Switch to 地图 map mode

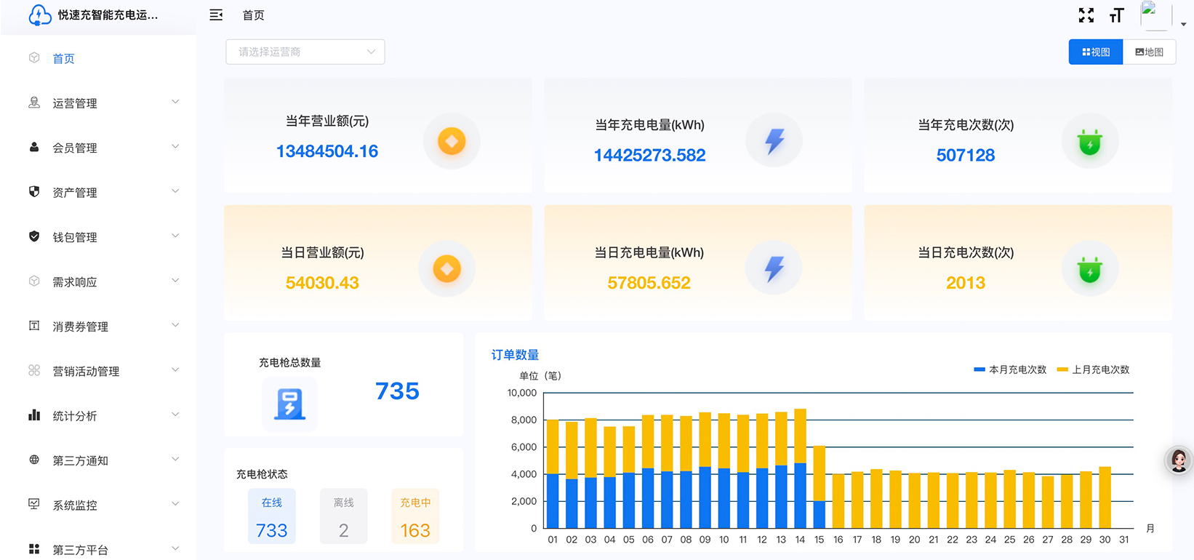[1149, 52]
